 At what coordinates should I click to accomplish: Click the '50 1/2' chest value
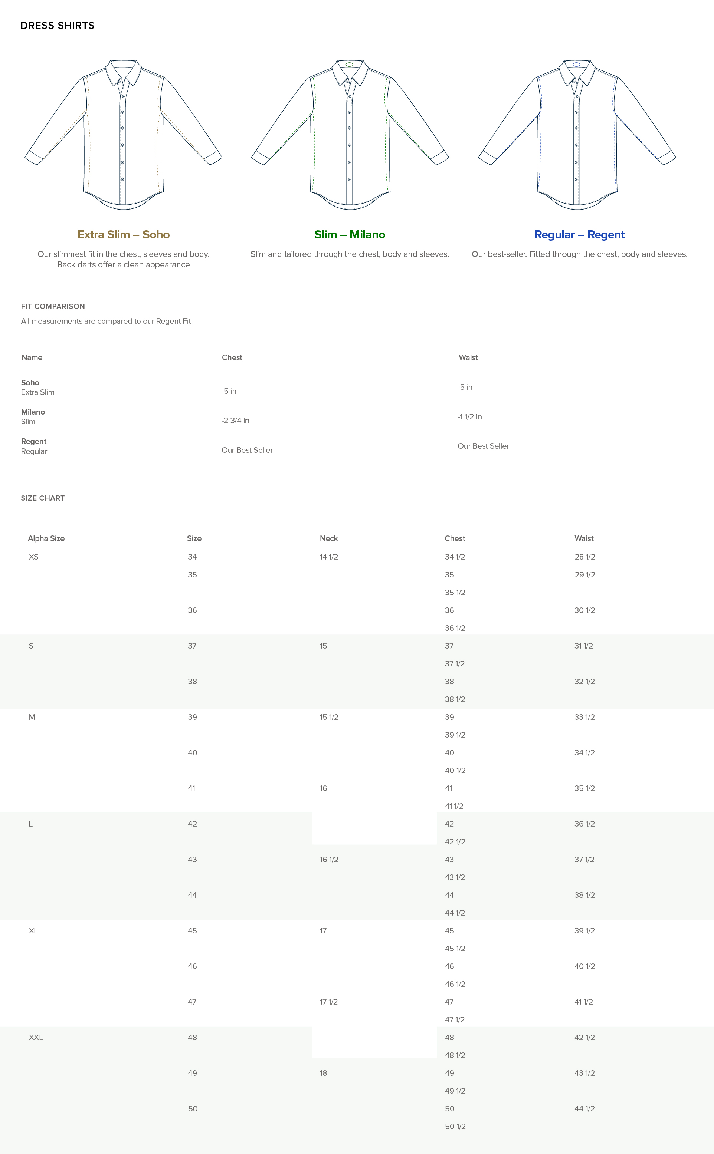[x=455, y=1127]
